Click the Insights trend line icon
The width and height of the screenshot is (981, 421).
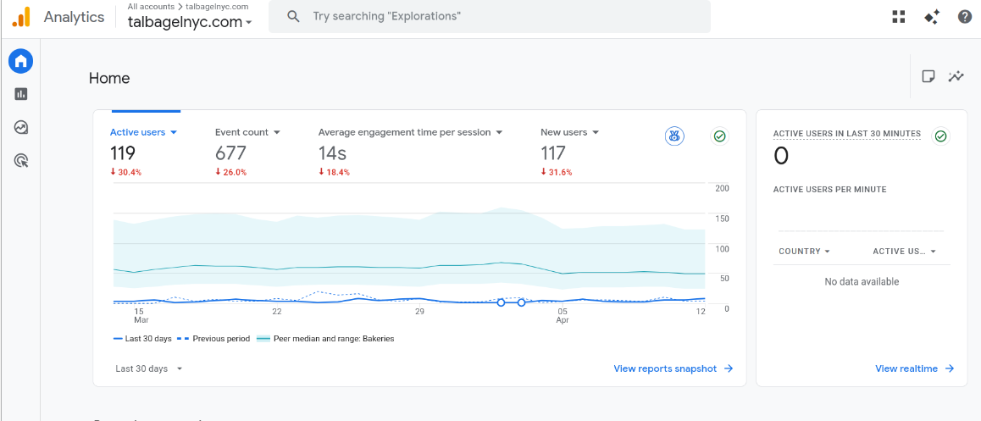tap(956, 77)
